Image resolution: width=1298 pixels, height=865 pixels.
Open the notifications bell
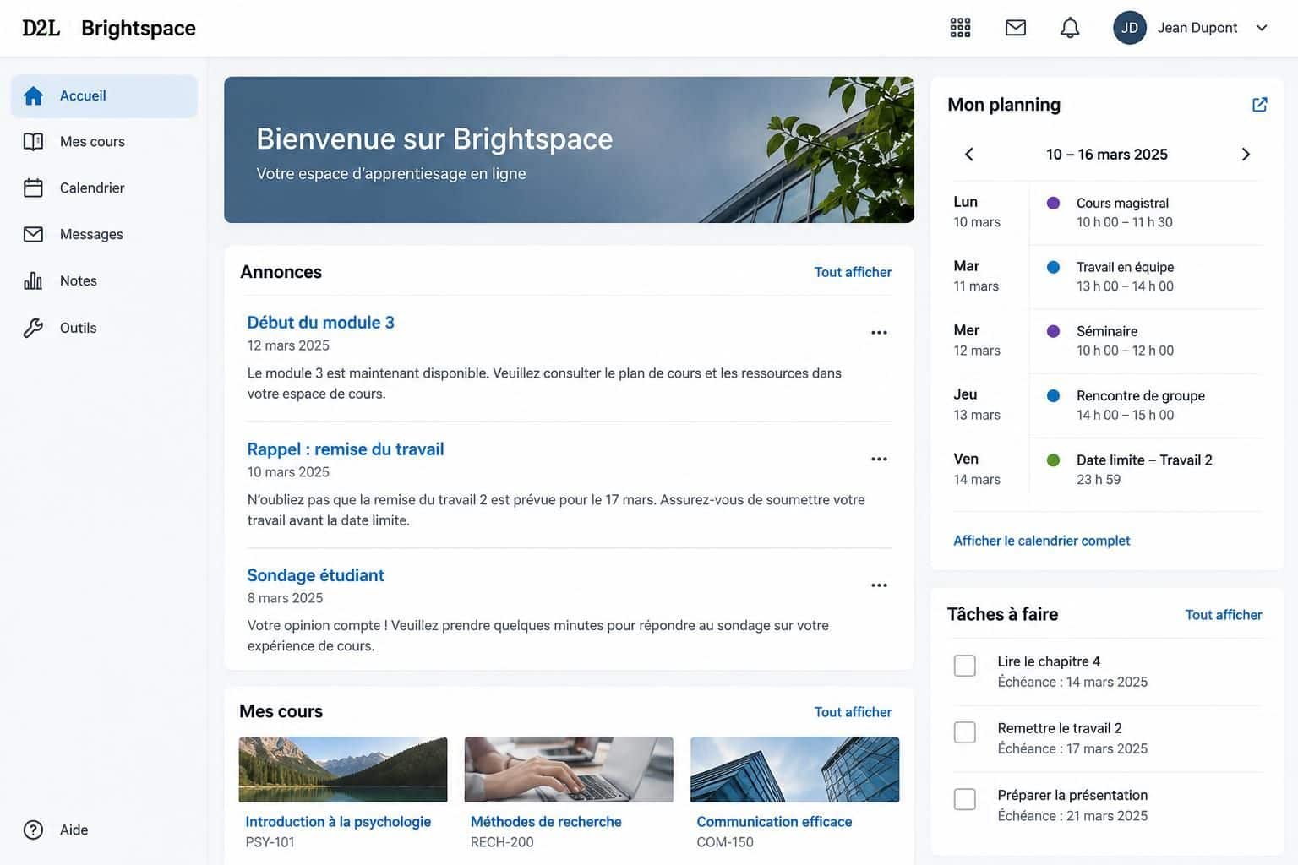pos(1070,28)
